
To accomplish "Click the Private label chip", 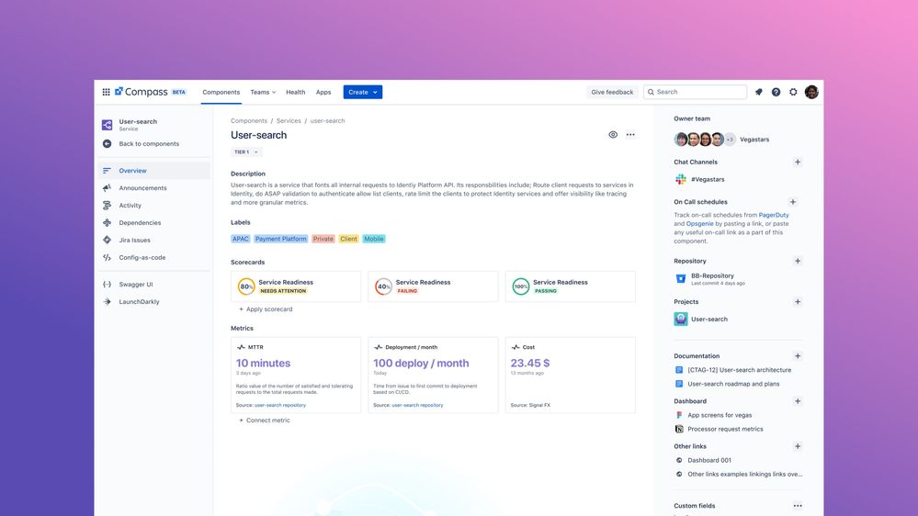I will [x=323, y=239].
